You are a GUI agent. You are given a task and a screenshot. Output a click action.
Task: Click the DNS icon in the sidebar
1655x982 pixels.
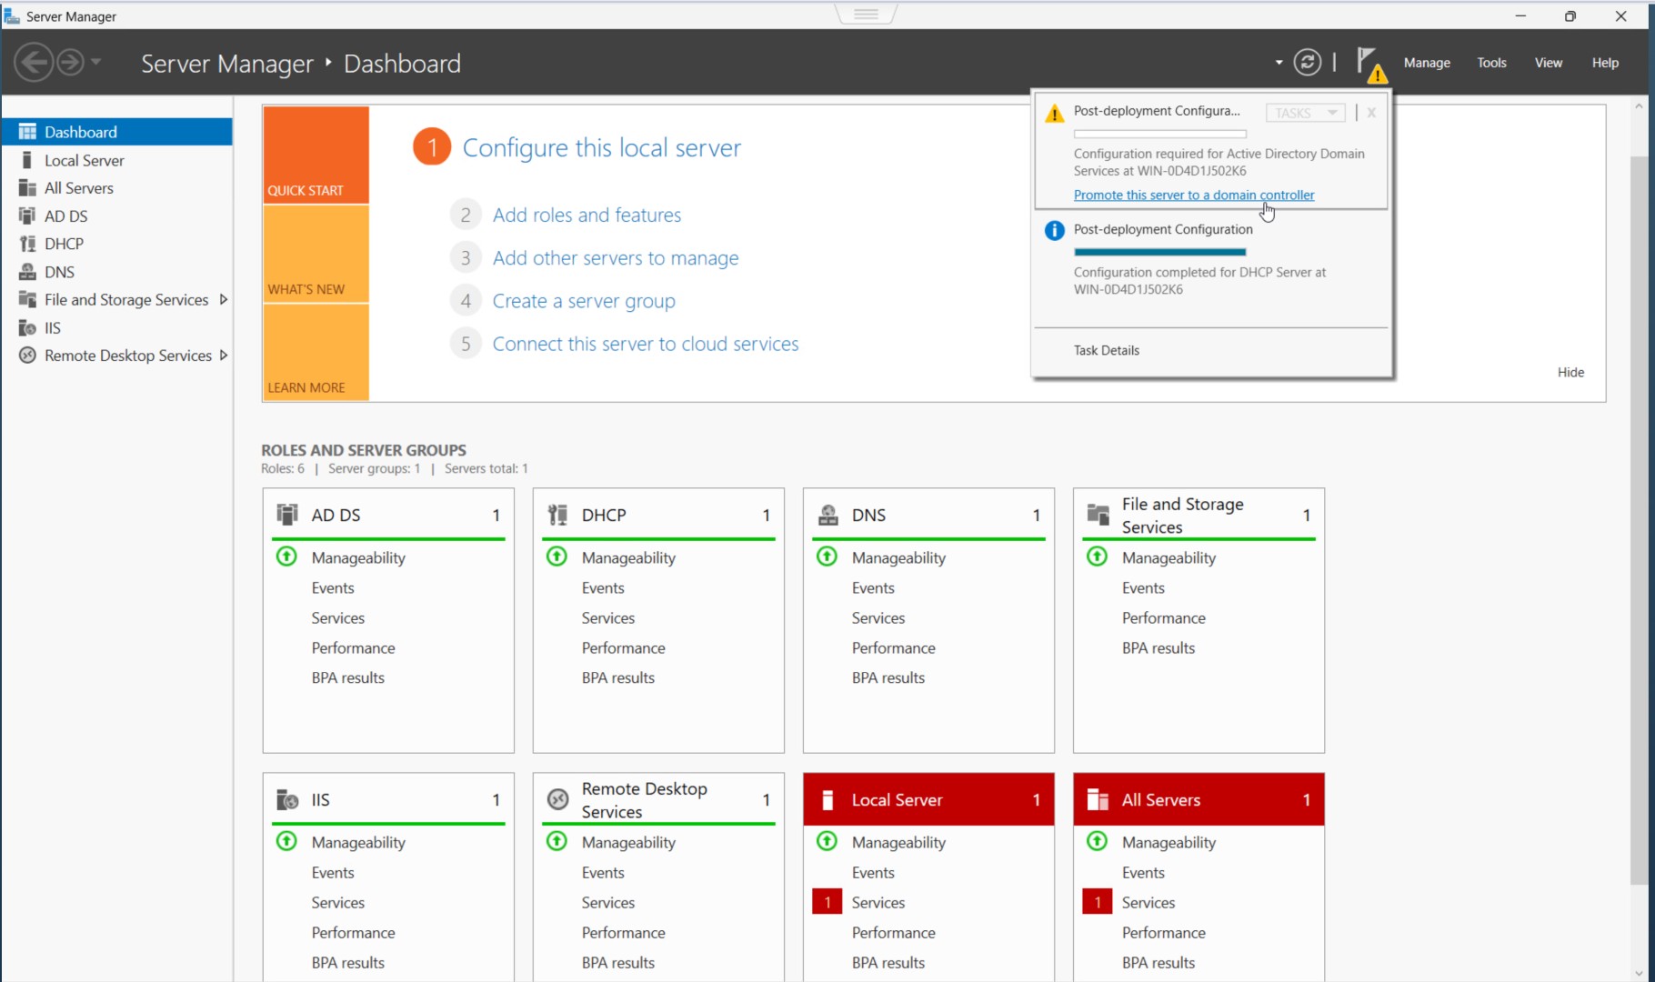(x=27, y=272)
